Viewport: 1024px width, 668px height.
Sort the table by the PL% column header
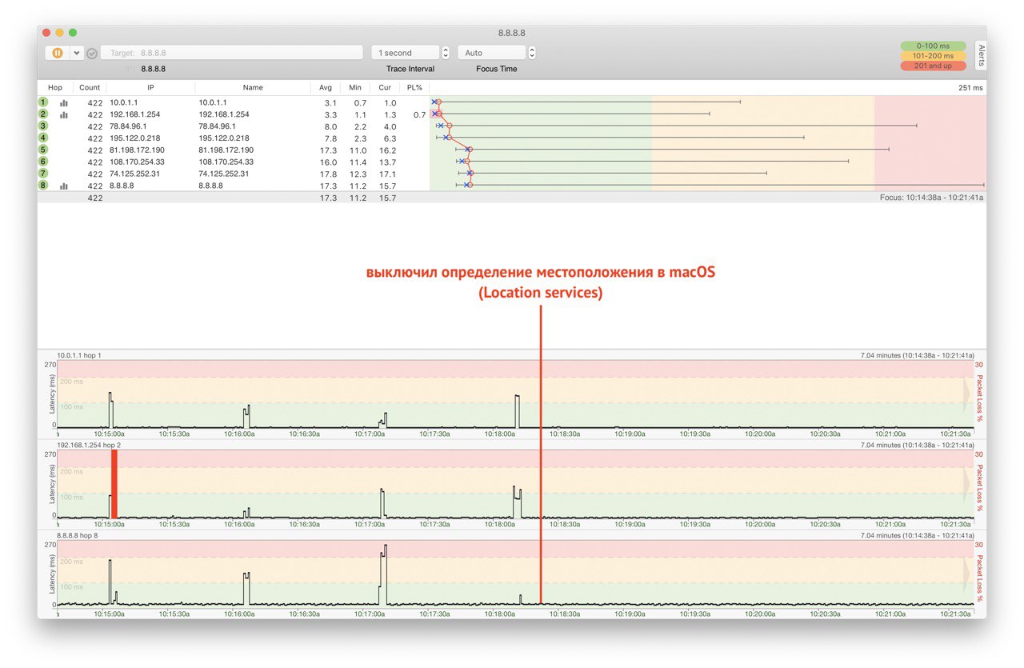(x=414, y=87)
